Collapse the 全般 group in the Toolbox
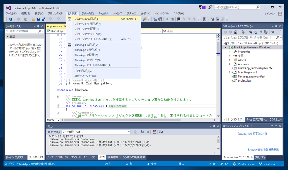Screen dimensions: 288x170 click(8, 36)
